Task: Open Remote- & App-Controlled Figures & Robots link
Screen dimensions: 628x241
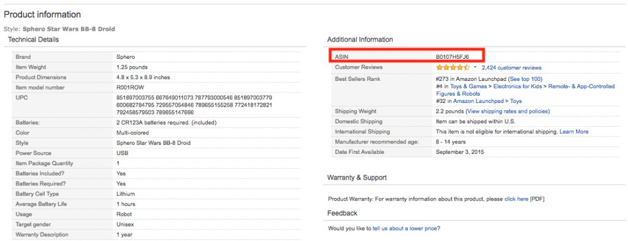Action: point(526,90)
